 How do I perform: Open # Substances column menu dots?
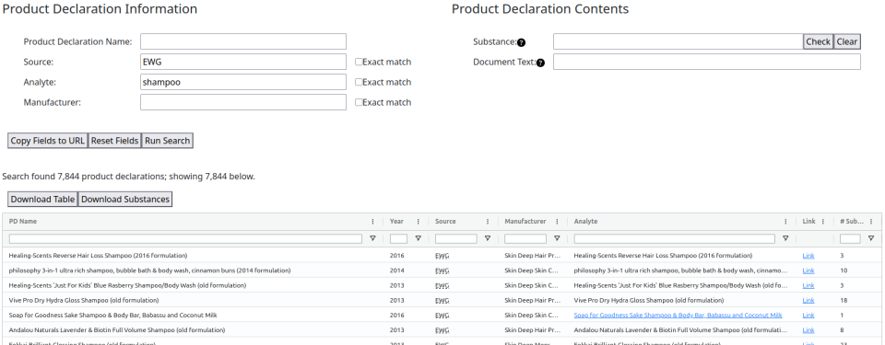[x=871, y=222]
